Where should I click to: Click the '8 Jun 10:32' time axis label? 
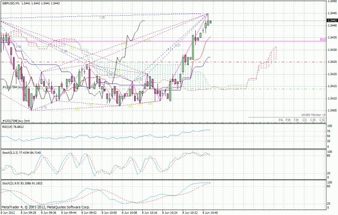point(190,213)
